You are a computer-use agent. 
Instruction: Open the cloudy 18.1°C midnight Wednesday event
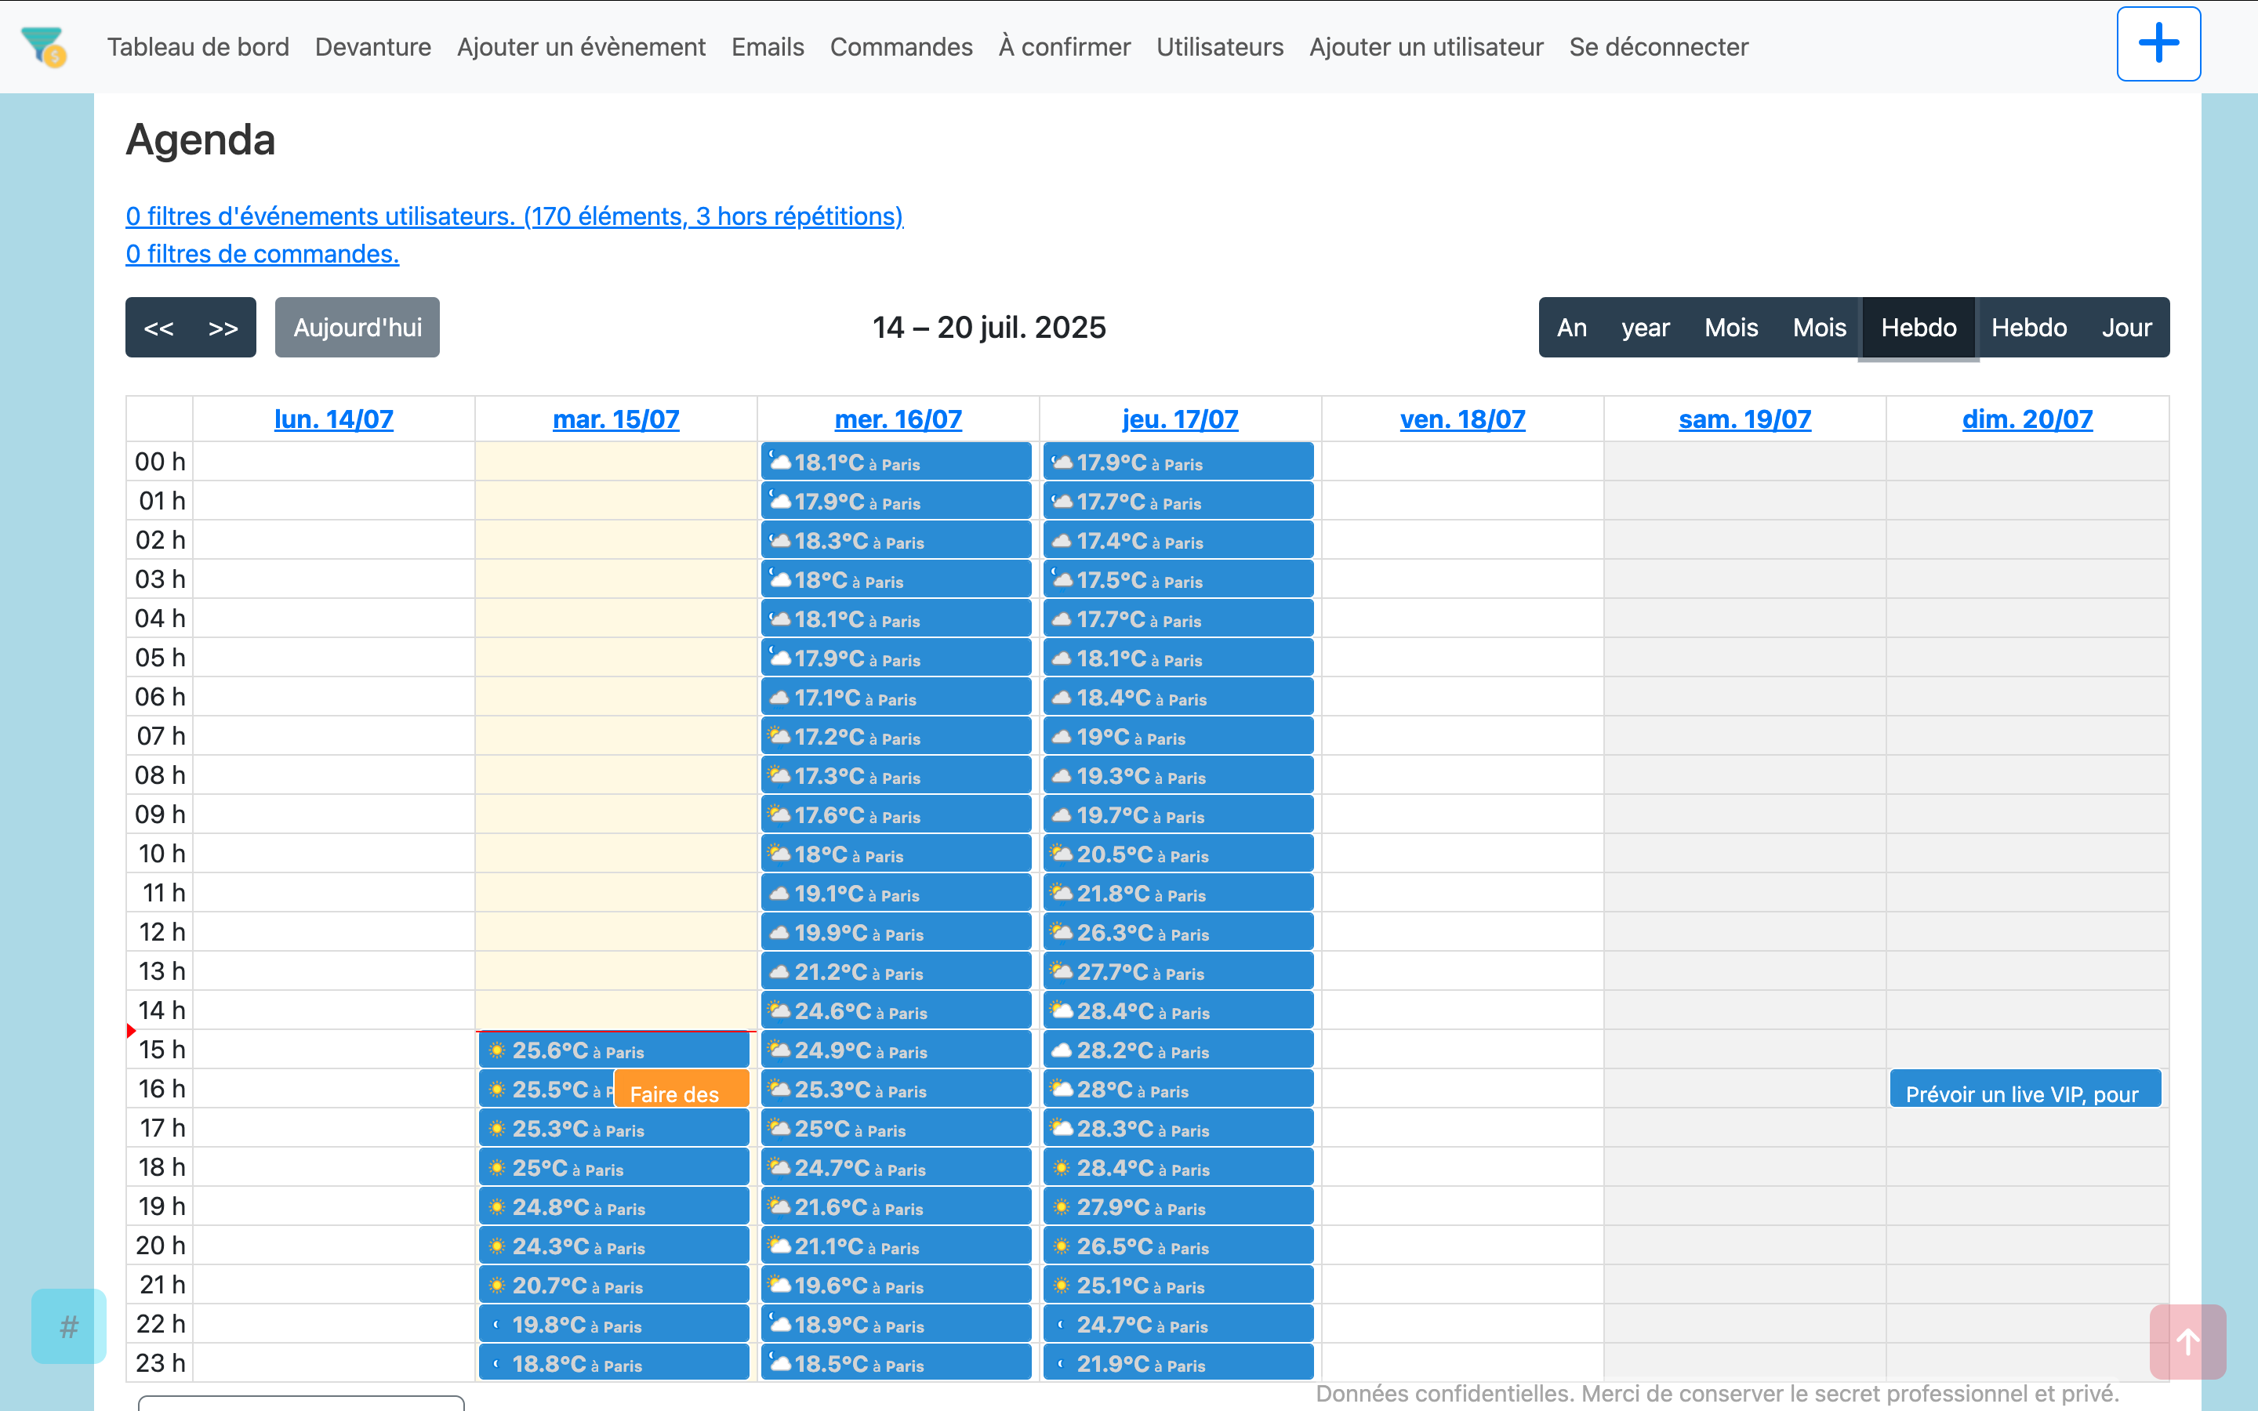(x=895, y=462)
